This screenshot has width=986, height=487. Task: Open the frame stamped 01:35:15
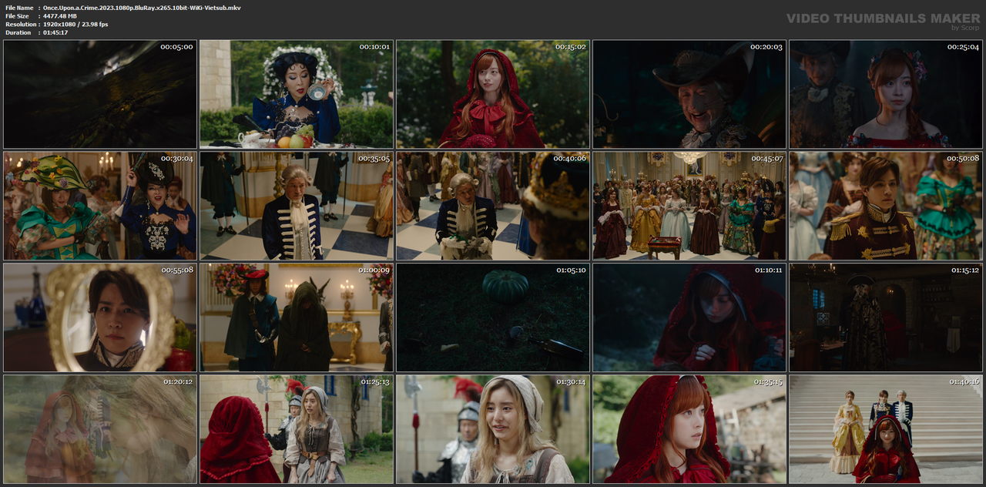click(689, 429)
